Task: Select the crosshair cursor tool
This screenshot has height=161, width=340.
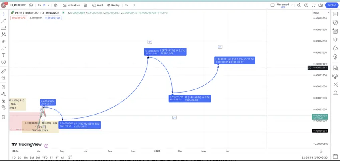Action: [x=4, y=14]
